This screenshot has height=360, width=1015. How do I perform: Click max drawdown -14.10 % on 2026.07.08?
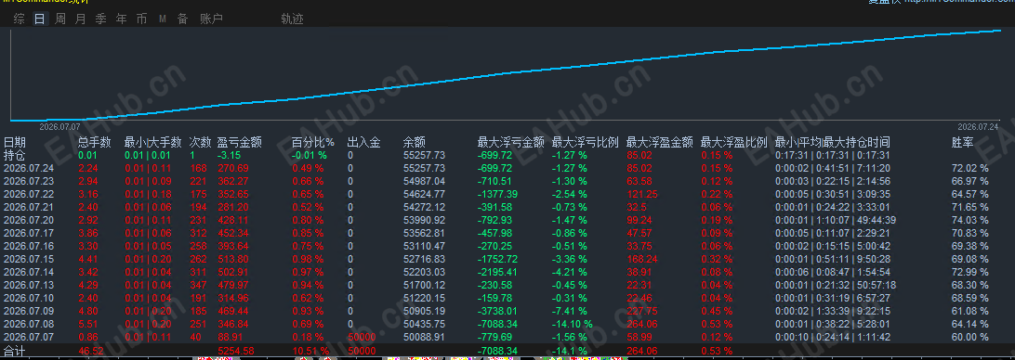[x=573, y=324]
